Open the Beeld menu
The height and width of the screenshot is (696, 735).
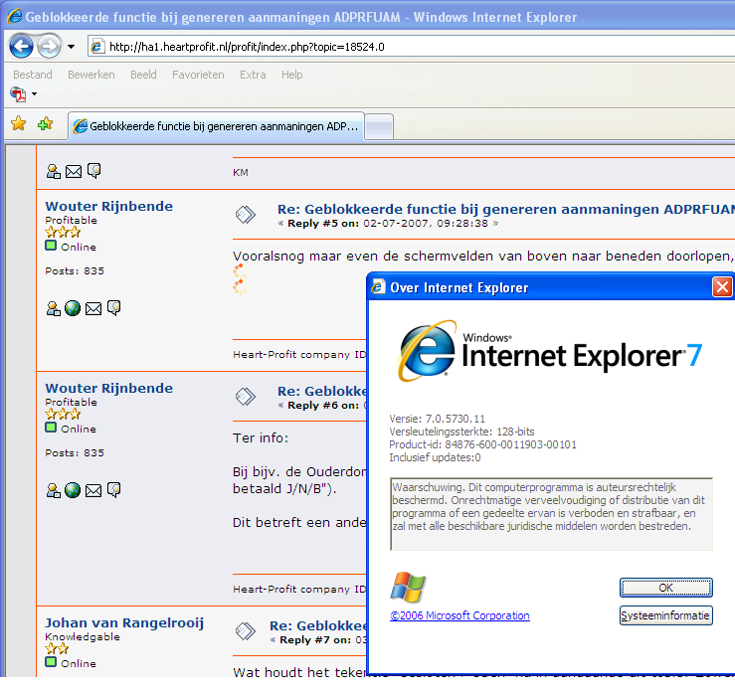(x=143, y=75)
